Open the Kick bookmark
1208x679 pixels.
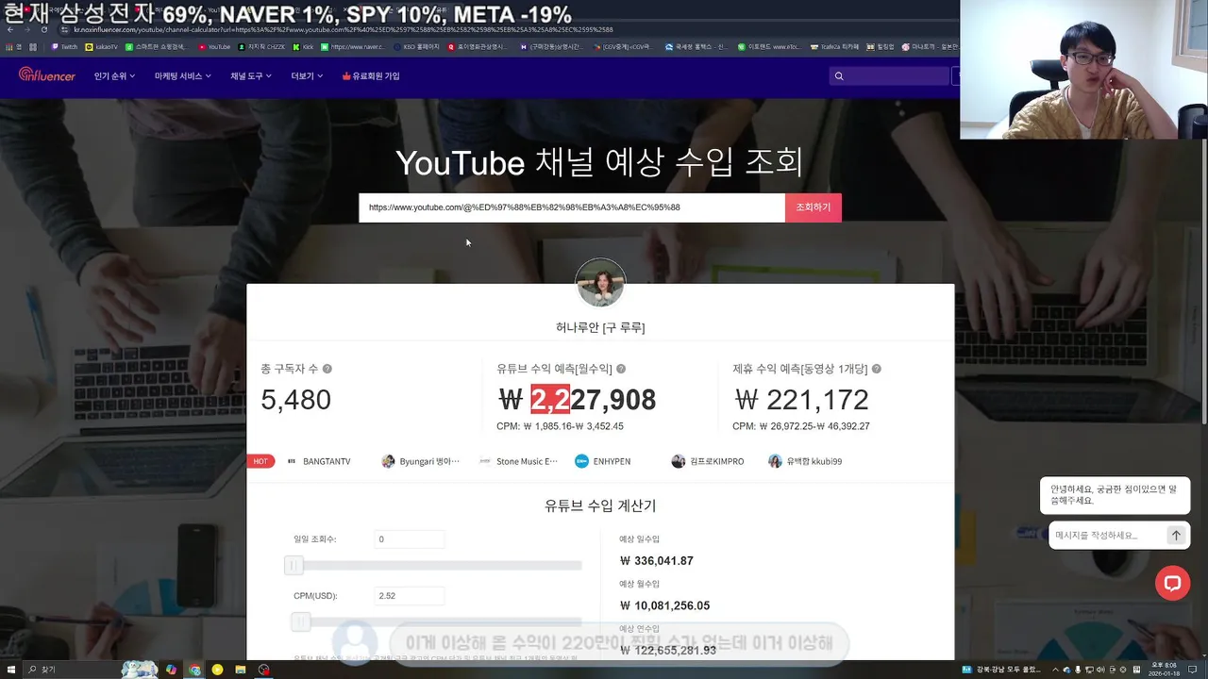tap(303, 46)
